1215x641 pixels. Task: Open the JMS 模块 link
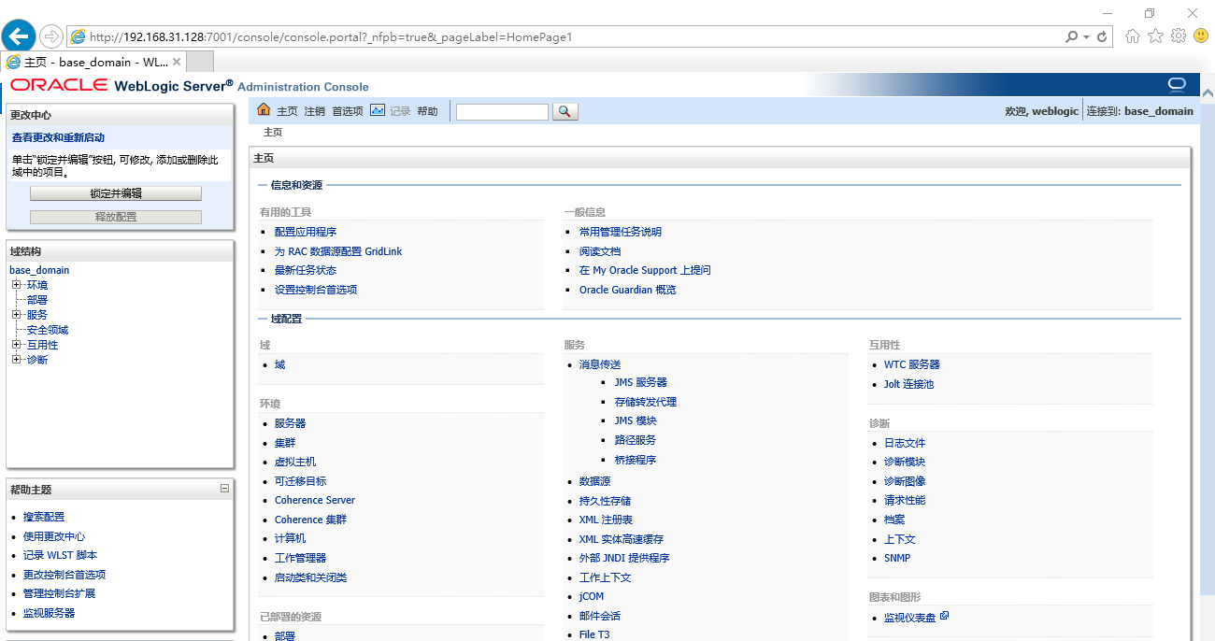click(x=636, y=420)
